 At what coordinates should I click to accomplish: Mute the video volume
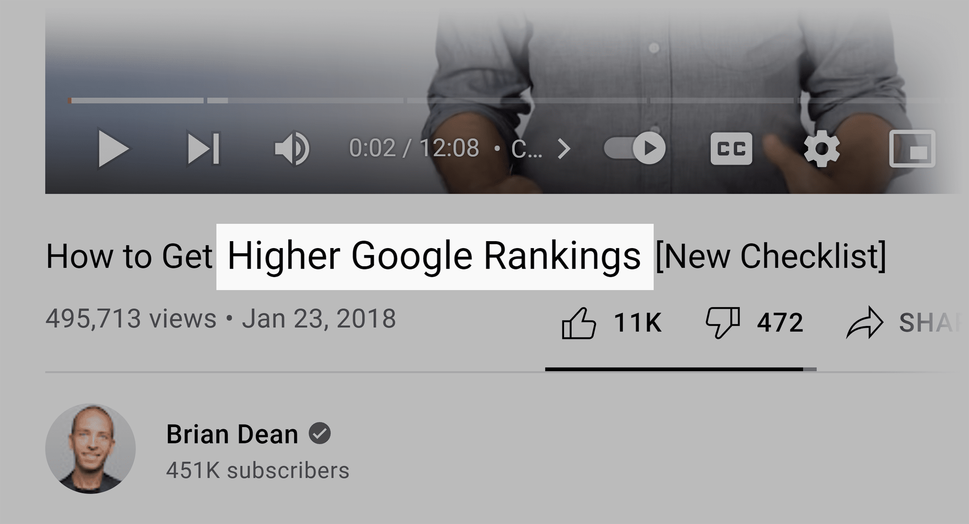(292, 148)
